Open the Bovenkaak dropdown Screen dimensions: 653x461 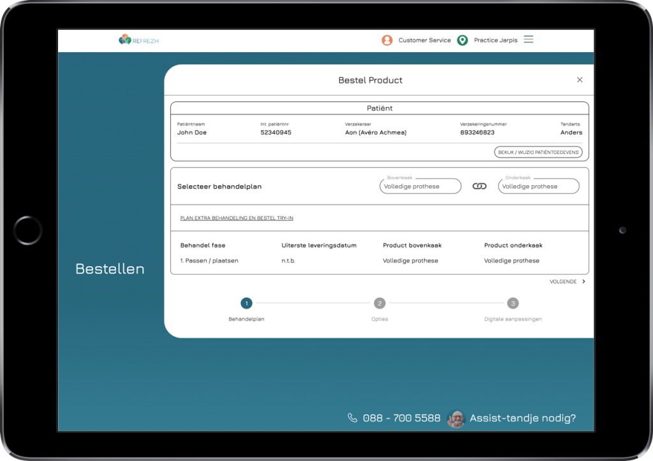pos(421,186)
